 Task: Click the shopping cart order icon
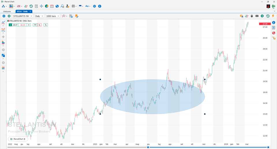[242, 16]
